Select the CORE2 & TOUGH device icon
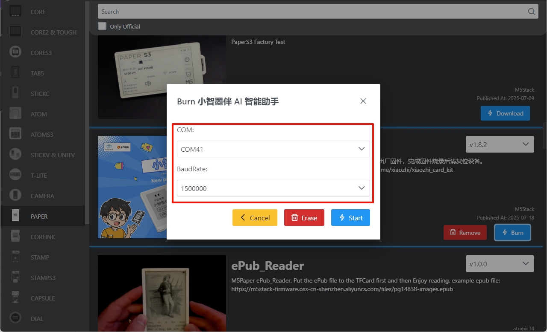The height and width of the screenshot is (332, 547). coord(15,32)
